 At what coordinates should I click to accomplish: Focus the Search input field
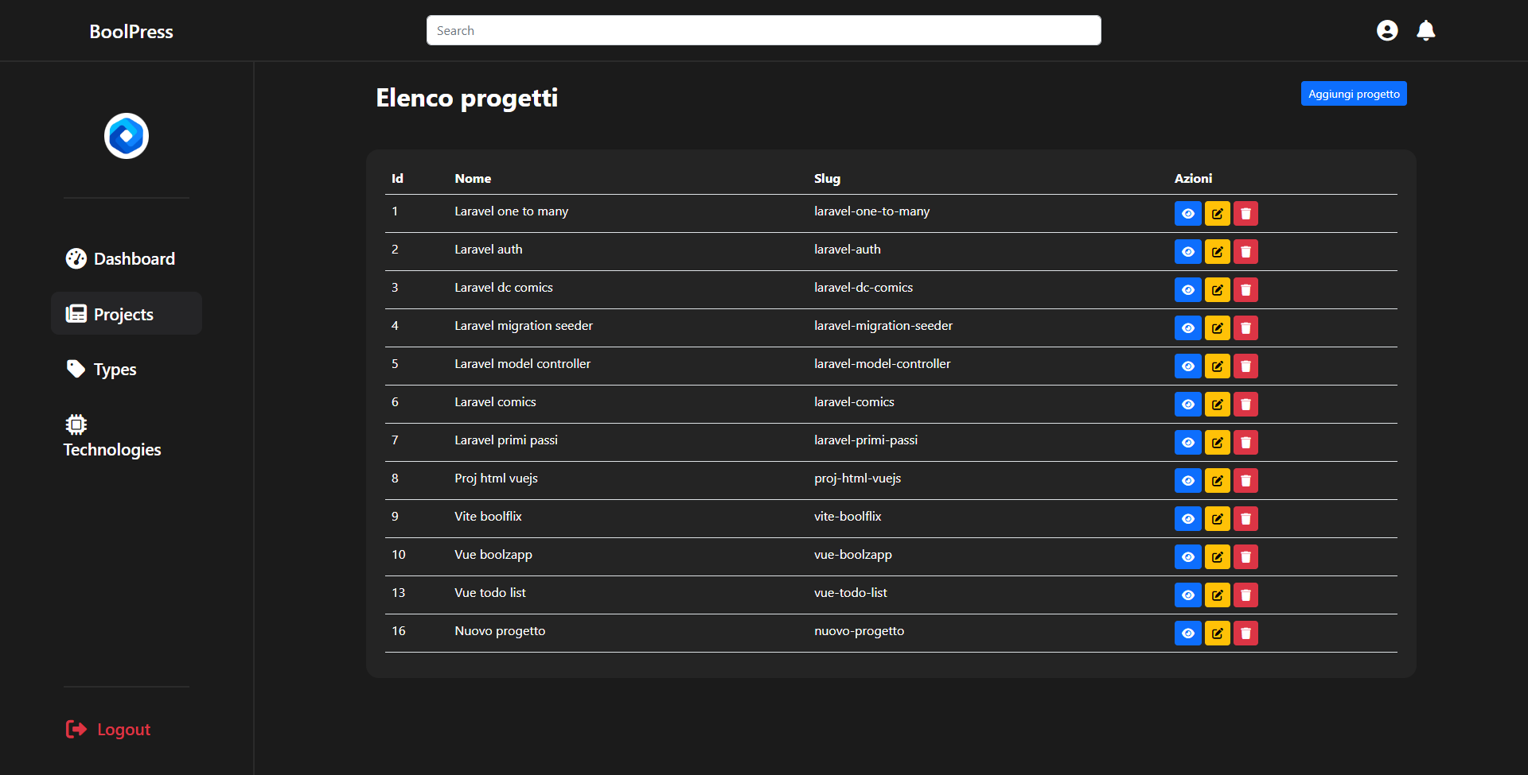pos(764,30)
